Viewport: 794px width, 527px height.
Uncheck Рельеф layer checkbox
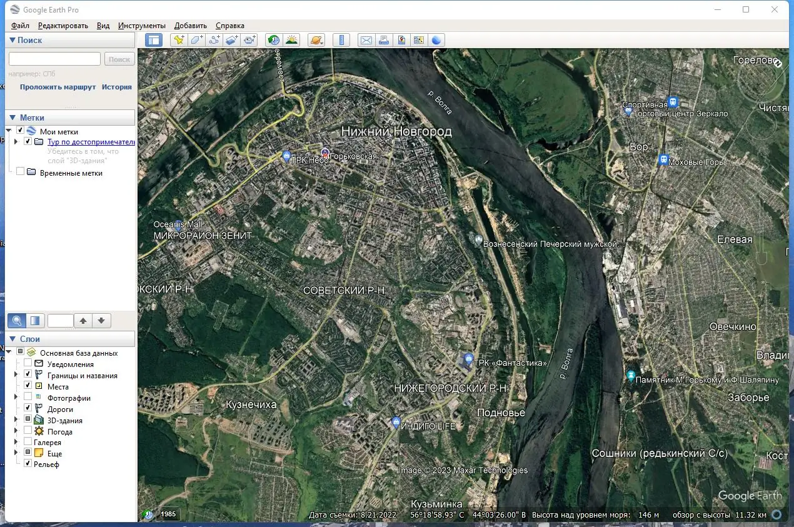(x=28, y=464)
